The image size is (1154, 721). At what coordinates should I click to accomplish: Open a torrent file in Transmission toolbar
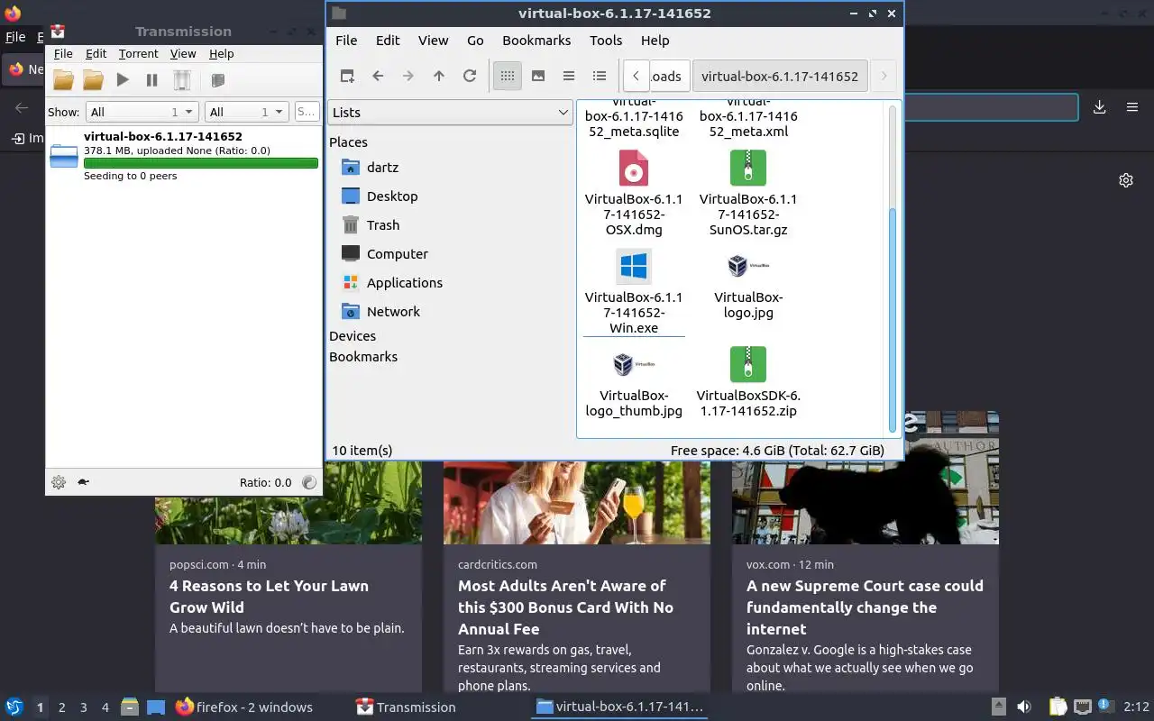click(x=63, y=80)
